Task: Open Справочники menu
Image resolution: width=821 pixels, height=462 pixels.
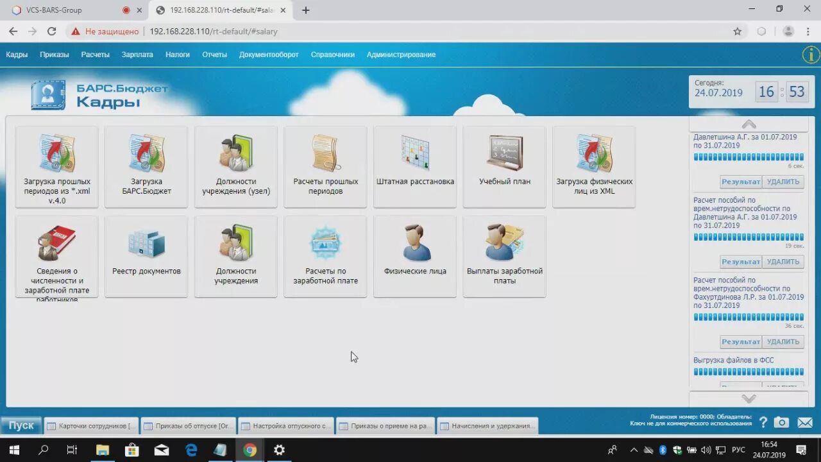Action: coord(332,55)
